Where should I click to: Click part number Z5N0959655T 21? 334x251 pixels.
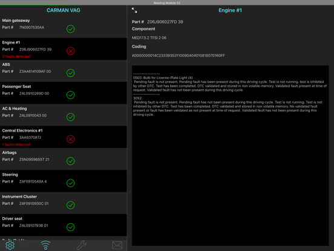[34, 159]
